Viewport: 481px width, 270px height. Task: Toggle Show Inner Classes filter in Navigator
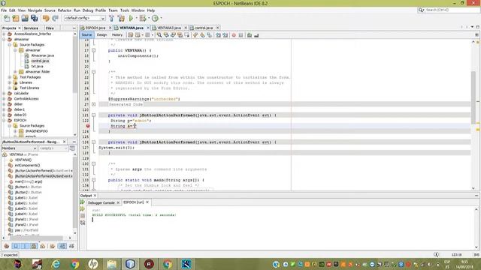(43, 246)
